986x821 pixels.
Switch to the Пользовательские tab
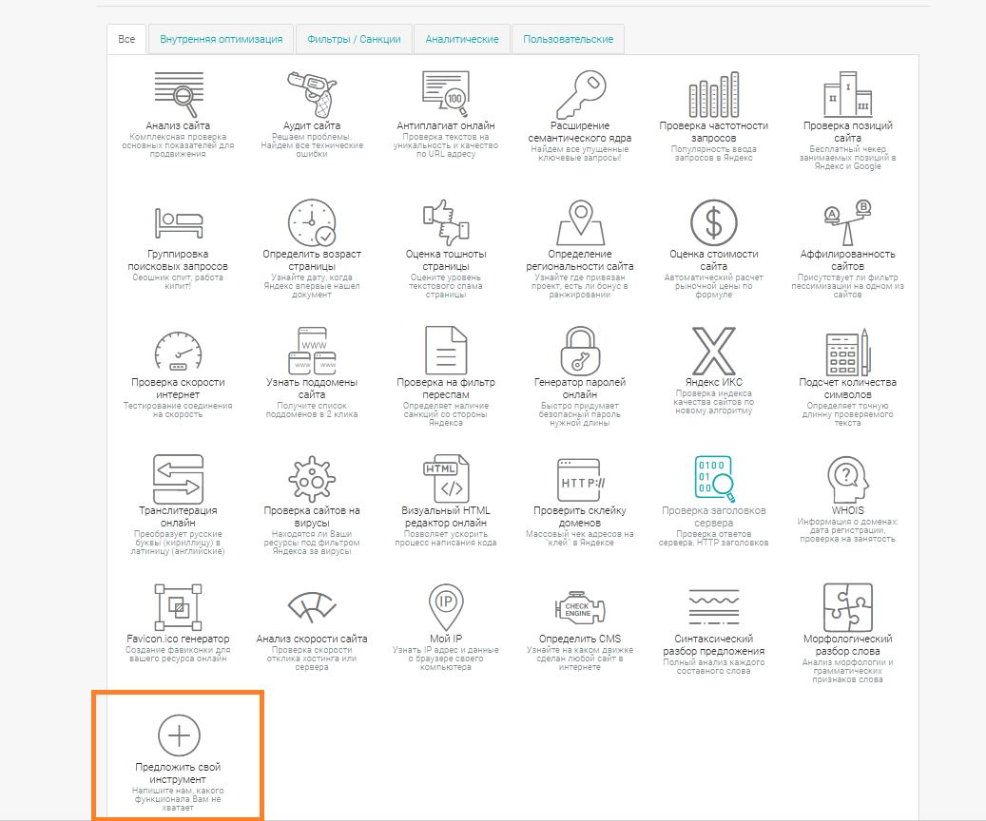pyautogui.click(x=568, y=40)
